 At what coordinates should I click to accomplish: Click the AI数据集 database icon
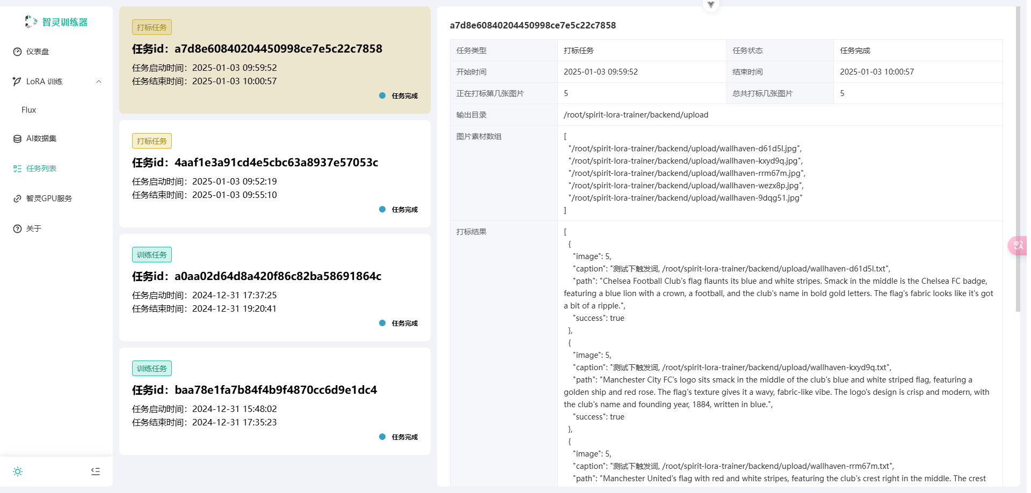click(x=17, y=138)
